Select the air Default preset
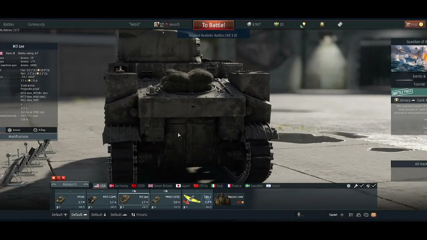The width and height of the screenshot is (427, 240). (59, 215)
